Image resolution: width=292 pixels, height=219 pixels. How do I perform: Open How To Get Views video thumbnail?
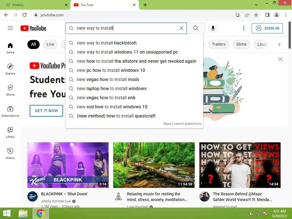[240, 165]
